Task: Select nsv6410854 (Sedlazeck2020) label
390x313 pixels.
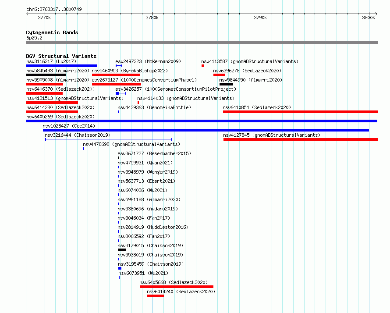Action: point(257,107)
